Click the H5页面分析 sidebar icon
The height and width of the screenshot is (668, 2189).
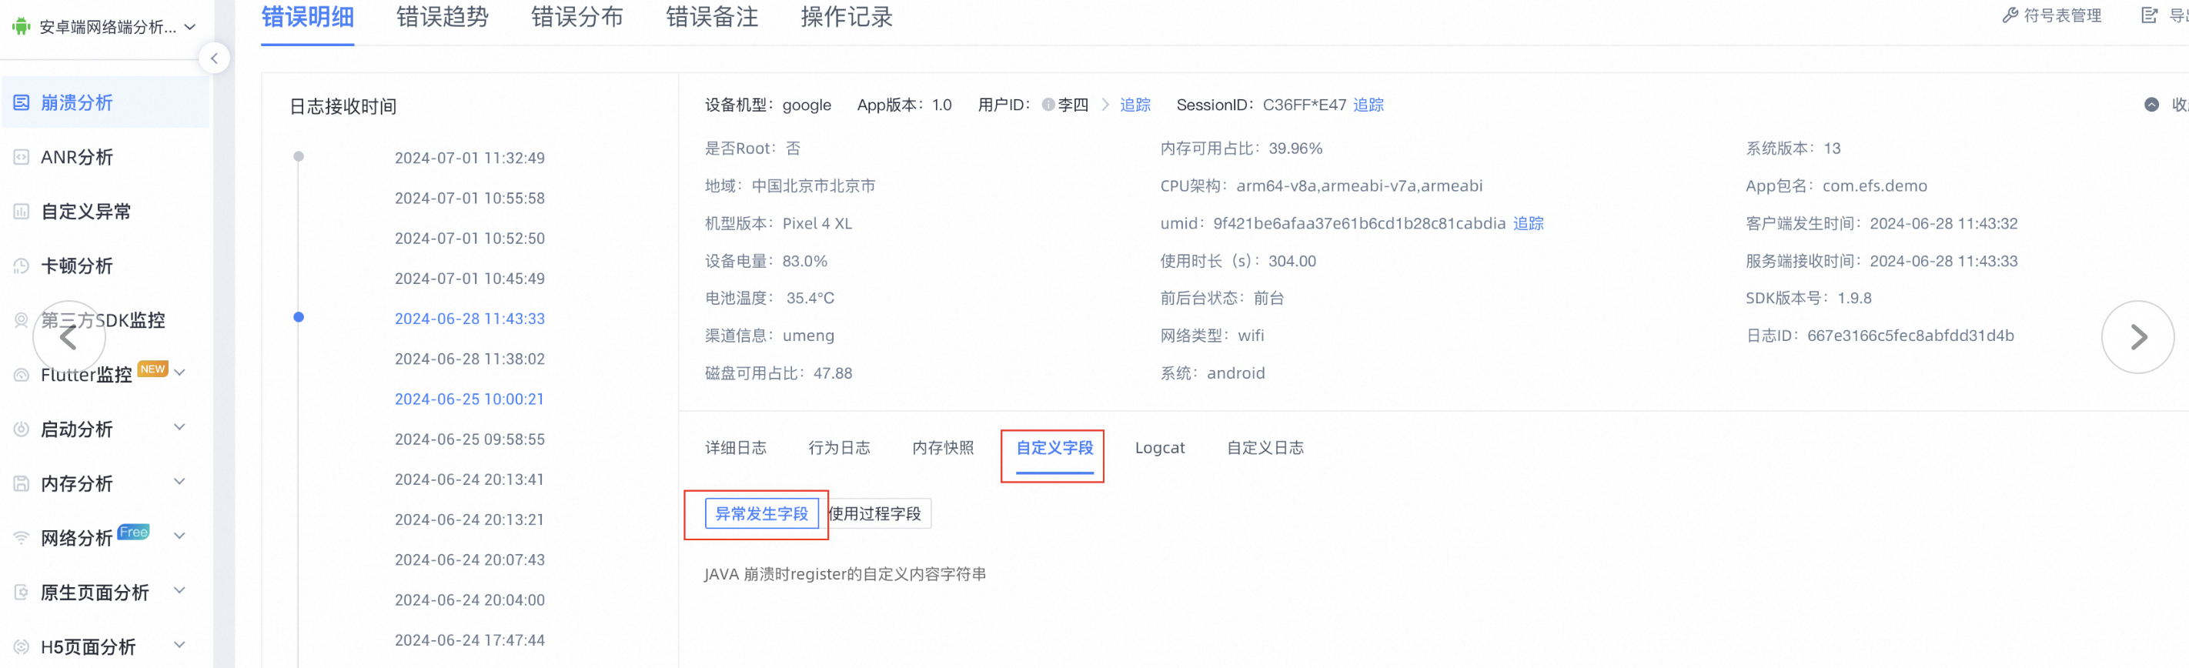point(22,646)
